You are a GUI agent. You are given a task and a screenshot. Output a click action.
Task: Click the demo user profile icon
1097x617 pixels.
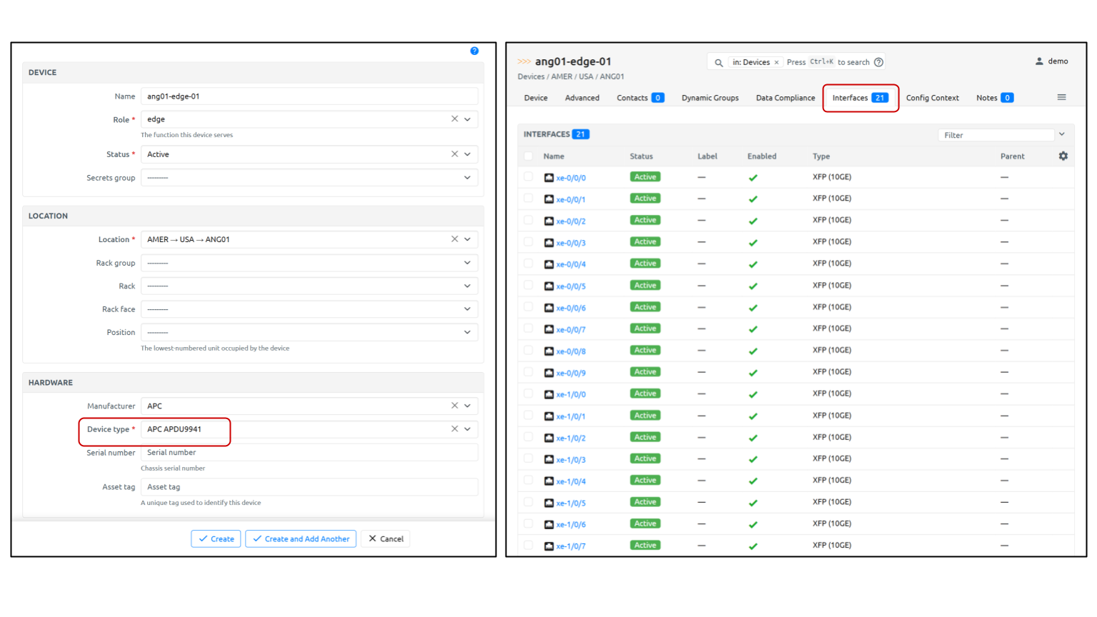[x=1039, y=61]
